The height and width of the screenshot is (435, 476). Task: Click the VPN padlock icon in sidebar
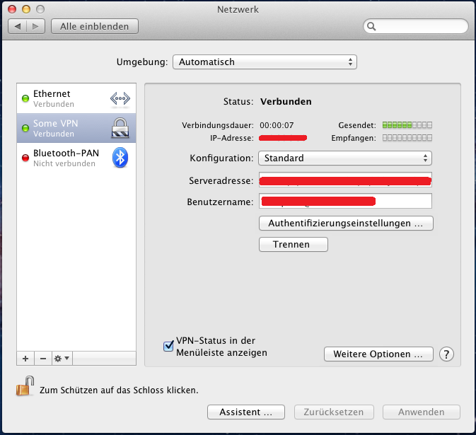click(x=120, y=128)
